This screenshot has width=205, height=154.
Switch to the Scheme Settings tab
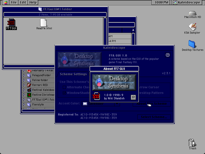[x=73, y=74]
